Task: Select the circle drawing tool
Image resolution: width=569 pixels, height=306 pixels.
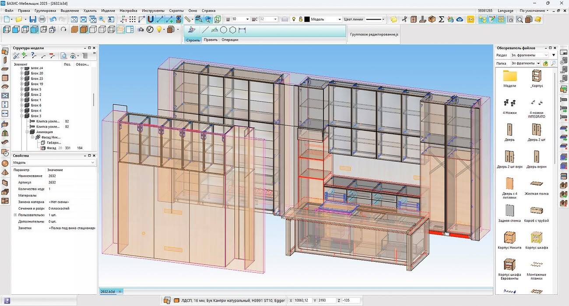Action: click(223, 30)
